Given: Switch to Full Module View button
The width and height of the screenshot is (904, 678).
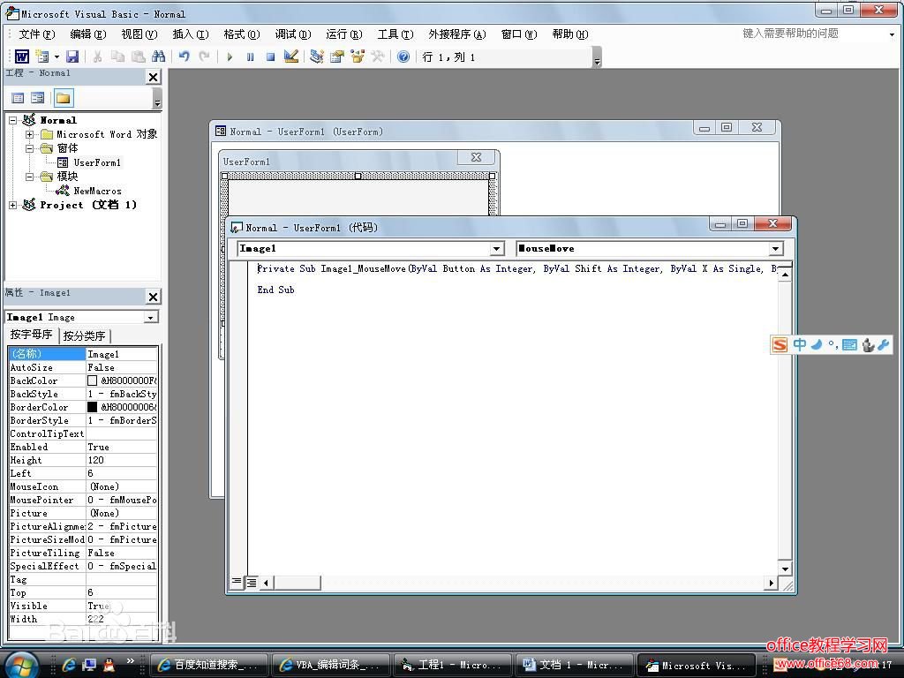Looking at the screenshot, I should pos(251,582).
